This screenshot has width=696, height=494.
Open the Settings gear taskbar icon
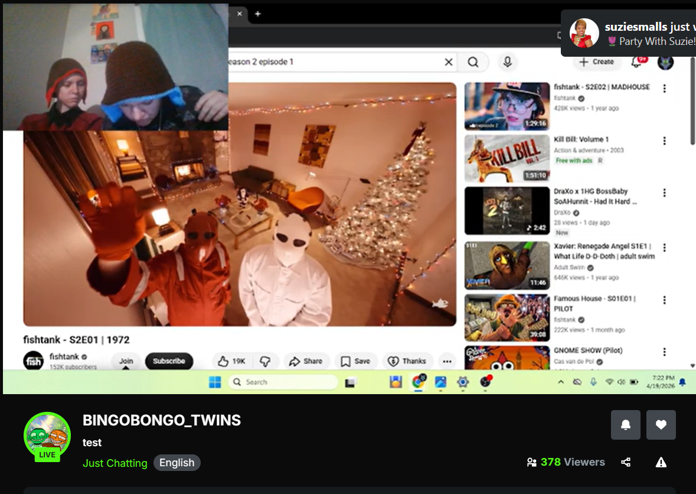point(462,382)
